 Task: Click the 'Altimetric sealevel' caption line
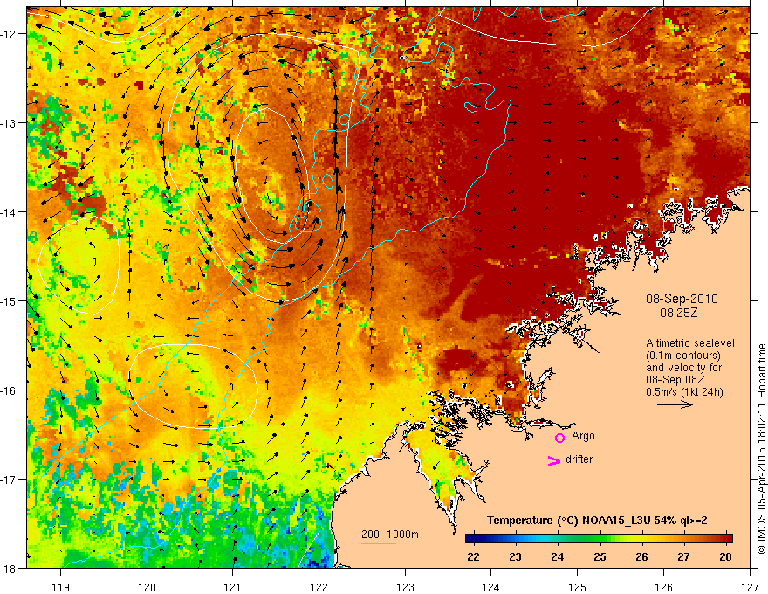pyautogui.click(x=690, y=343)
